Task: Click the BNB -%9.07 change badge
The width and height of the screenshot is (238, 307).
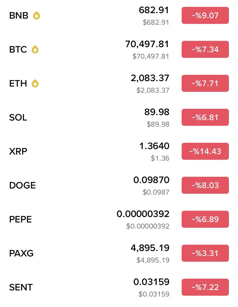Action: click(205, 16)
